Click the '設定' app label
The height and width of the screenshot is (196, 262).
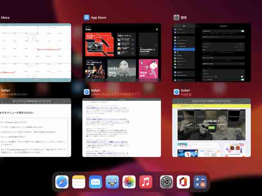[184, 18]
